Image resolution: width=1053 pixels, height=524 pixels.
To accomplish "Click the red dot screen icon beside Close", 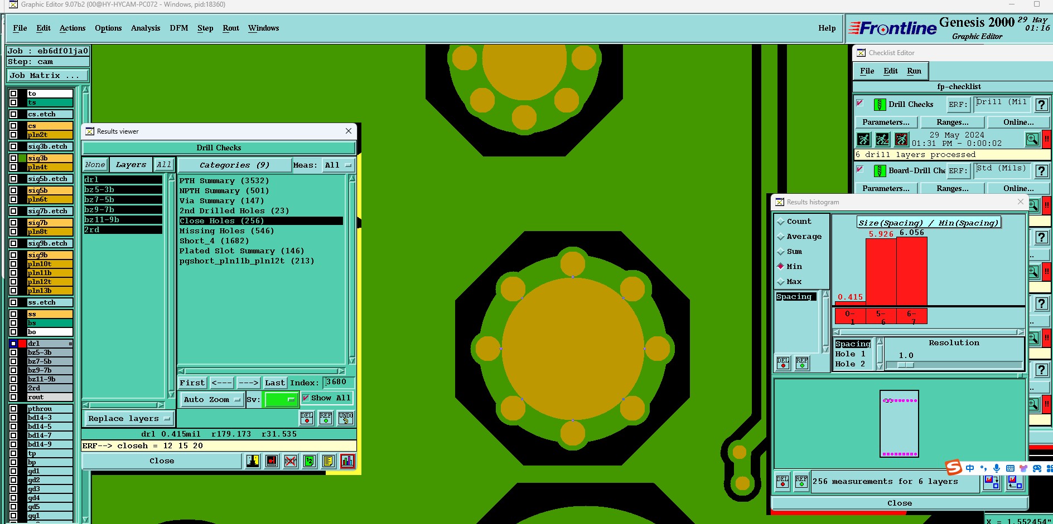I will pyautogui.click(x=272, y=461).
